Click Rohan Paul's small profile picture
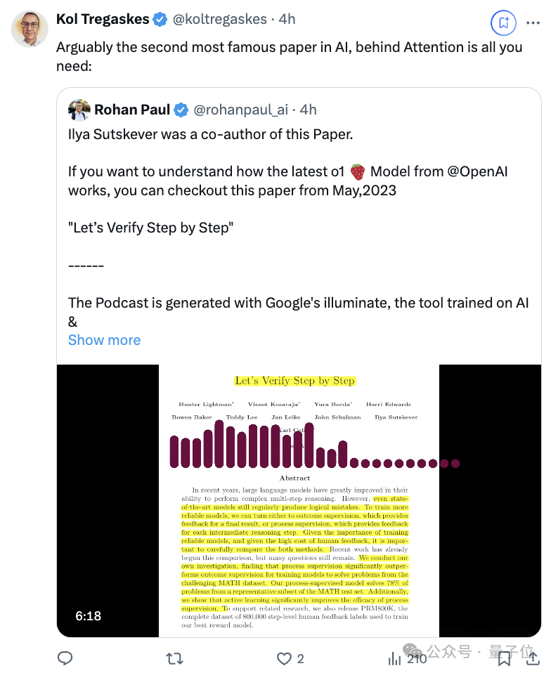Image resolution: width=551 pixels, height=673 pixels. (79, 110)
